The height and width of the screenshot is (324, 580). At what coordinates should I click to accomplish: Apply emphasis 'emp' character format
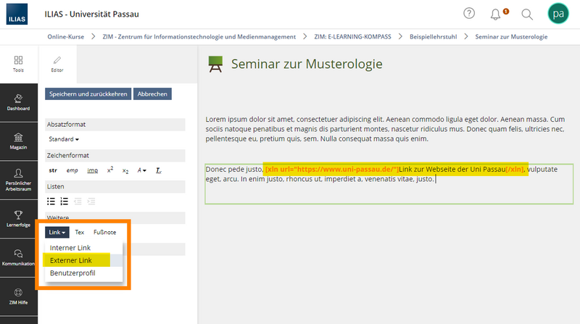click(72, 170)
